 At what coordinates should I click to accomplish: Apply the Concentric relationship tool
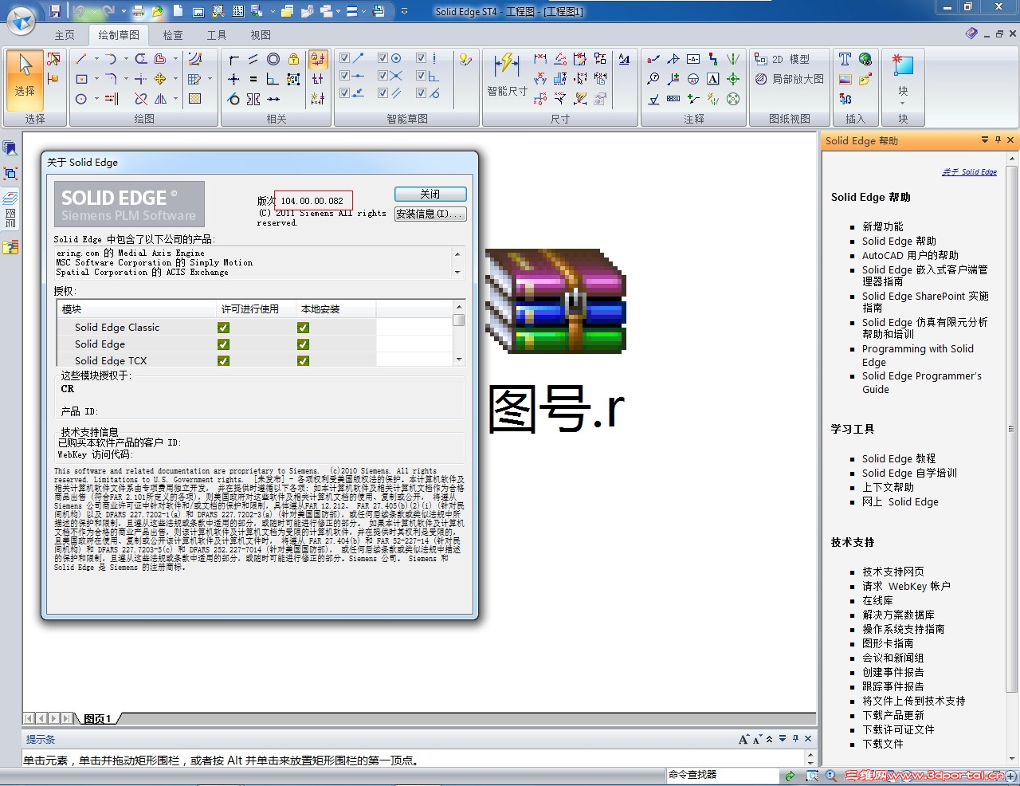273,59
